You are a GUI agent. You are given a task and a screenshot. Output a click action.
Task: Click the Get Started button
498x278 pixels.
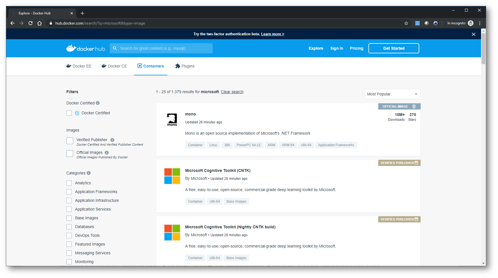tap(394, 48)
